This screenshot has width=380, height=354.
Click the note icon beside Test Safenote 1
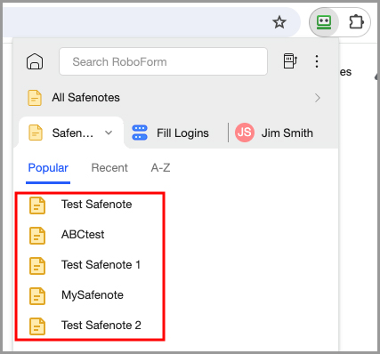[37, 266]
